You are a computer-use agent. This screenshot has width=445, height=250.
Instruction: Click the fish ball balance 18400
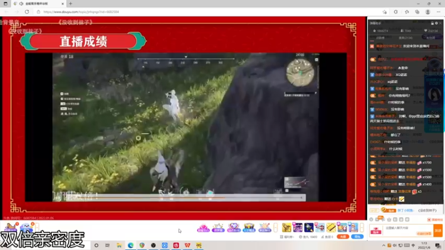308,237
